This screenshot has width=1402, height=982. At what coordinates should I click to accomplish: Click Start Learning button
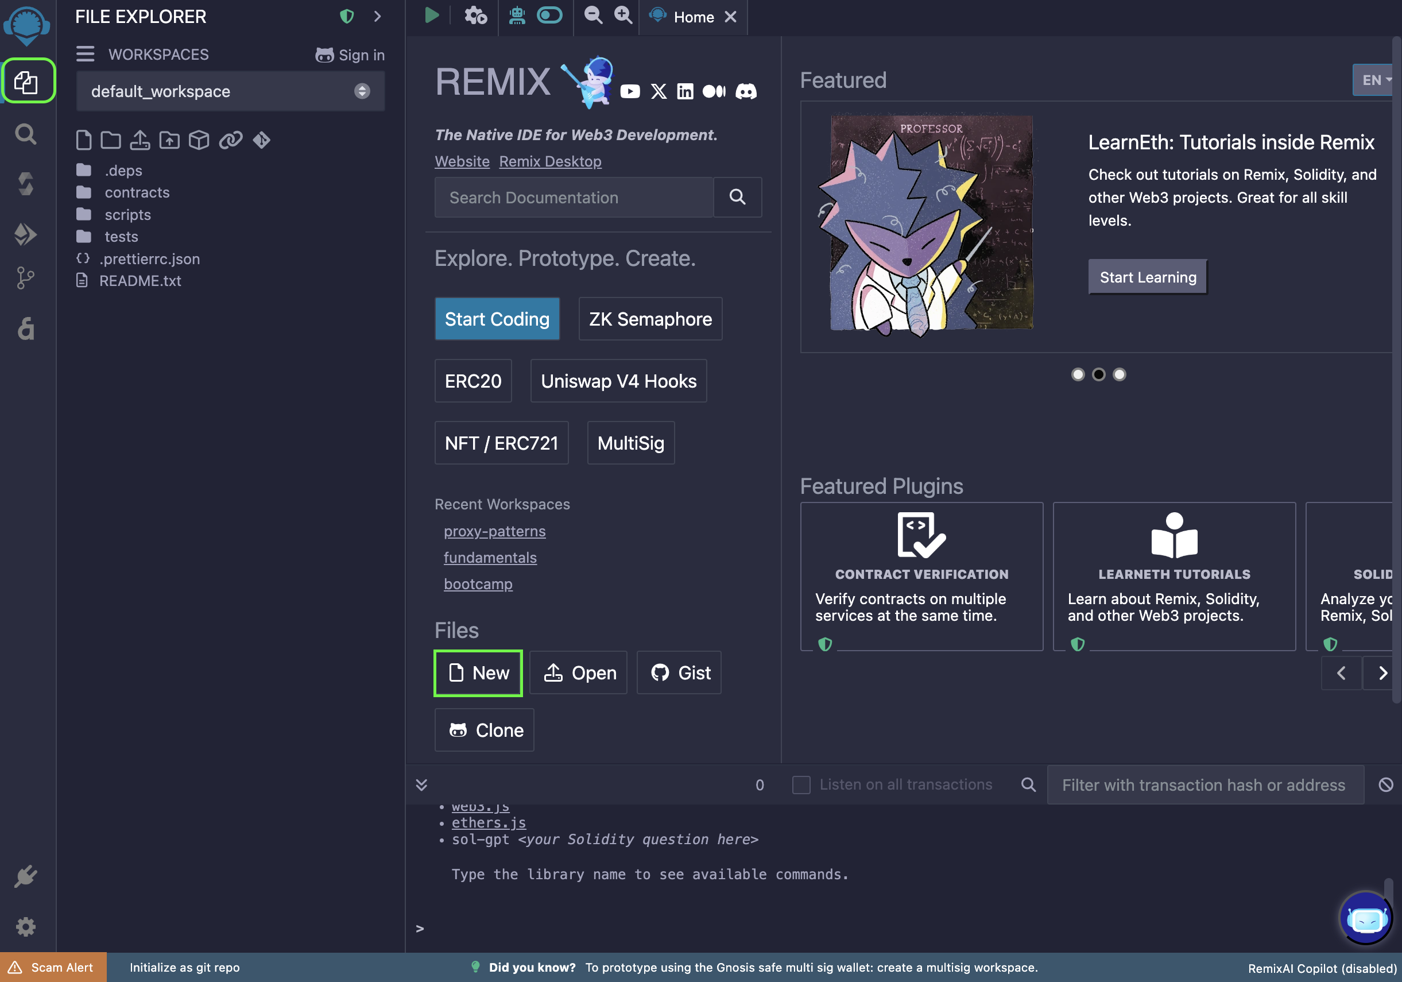point(1147,277)
